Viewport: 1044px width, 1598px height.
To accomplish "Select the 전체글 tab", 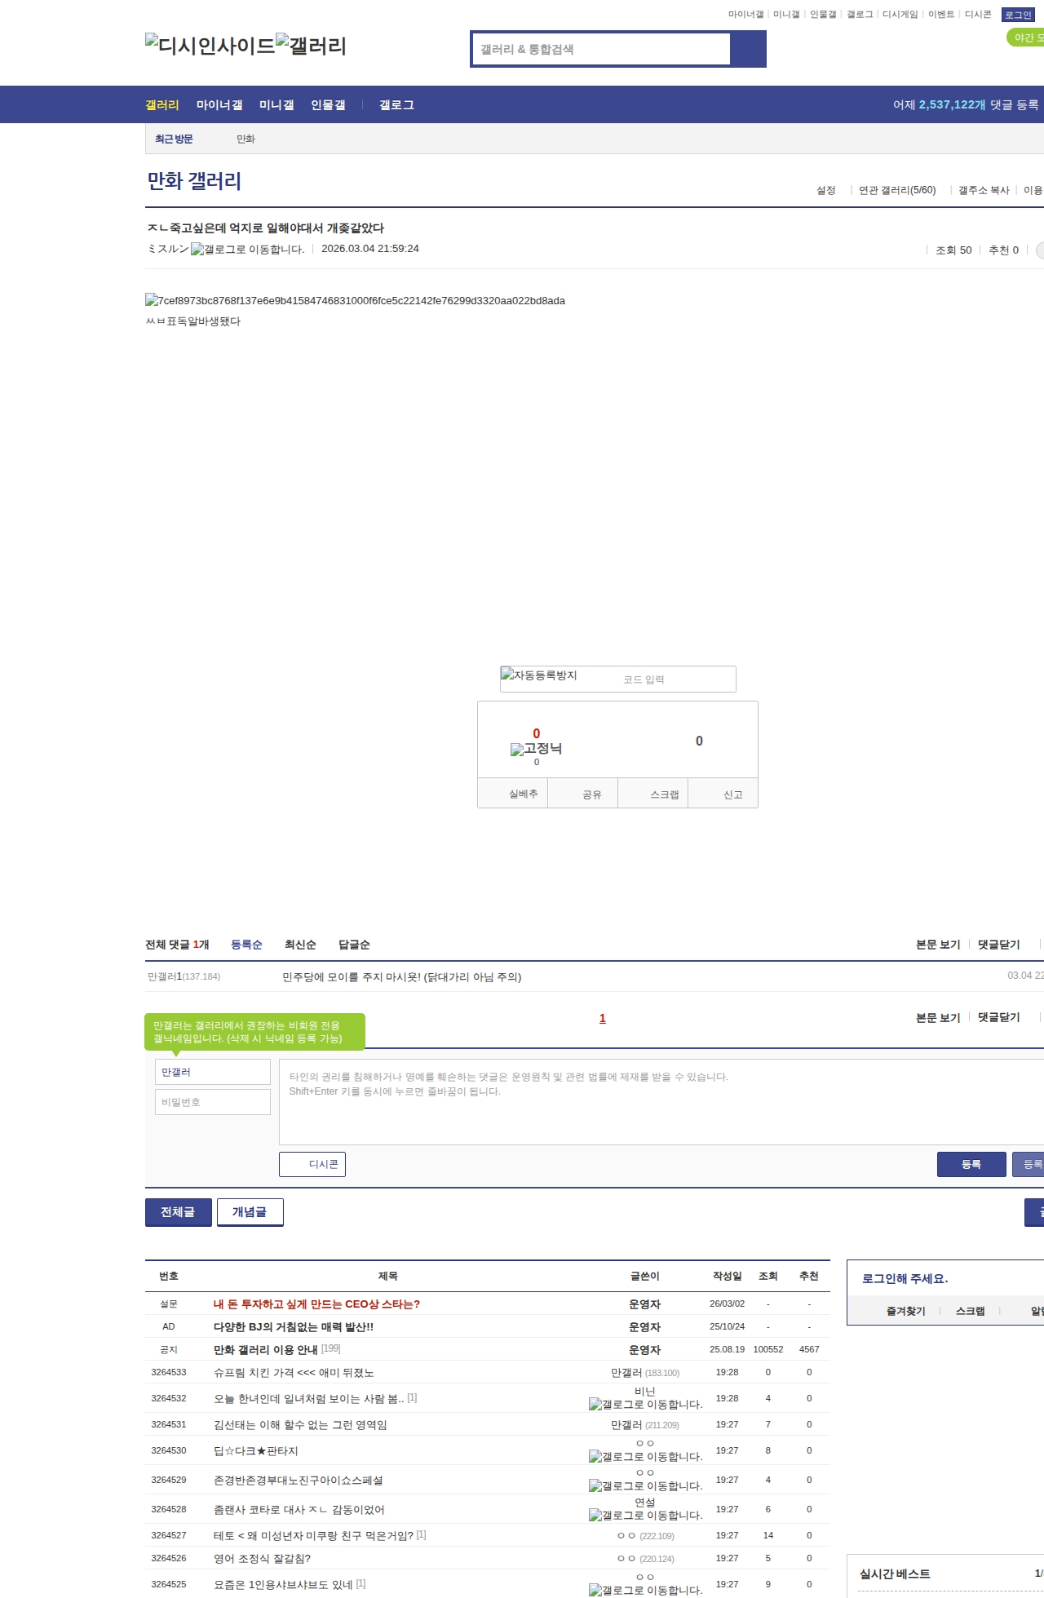I will tap(178, 1212).
